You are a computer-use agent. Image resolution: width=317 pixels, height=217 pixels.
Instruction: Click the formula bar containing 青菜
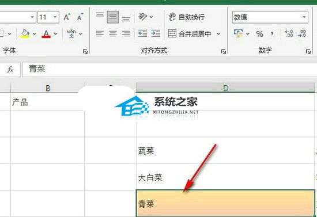169,69
